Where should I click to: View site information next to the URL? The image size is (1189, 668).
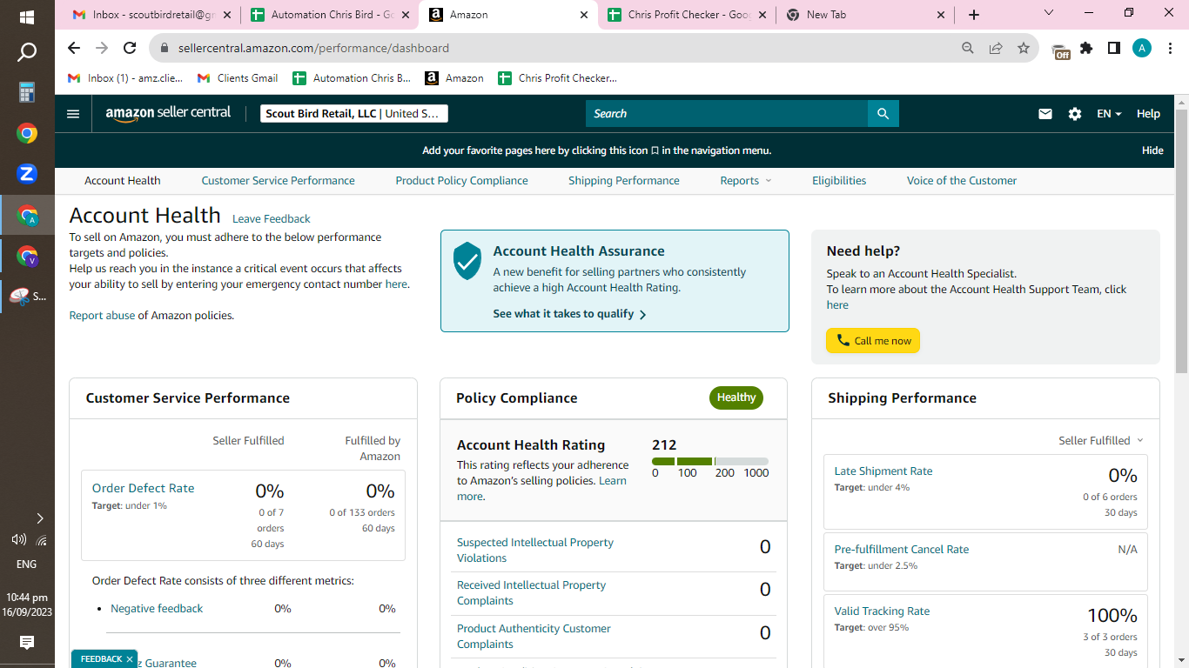coord(163,49)
